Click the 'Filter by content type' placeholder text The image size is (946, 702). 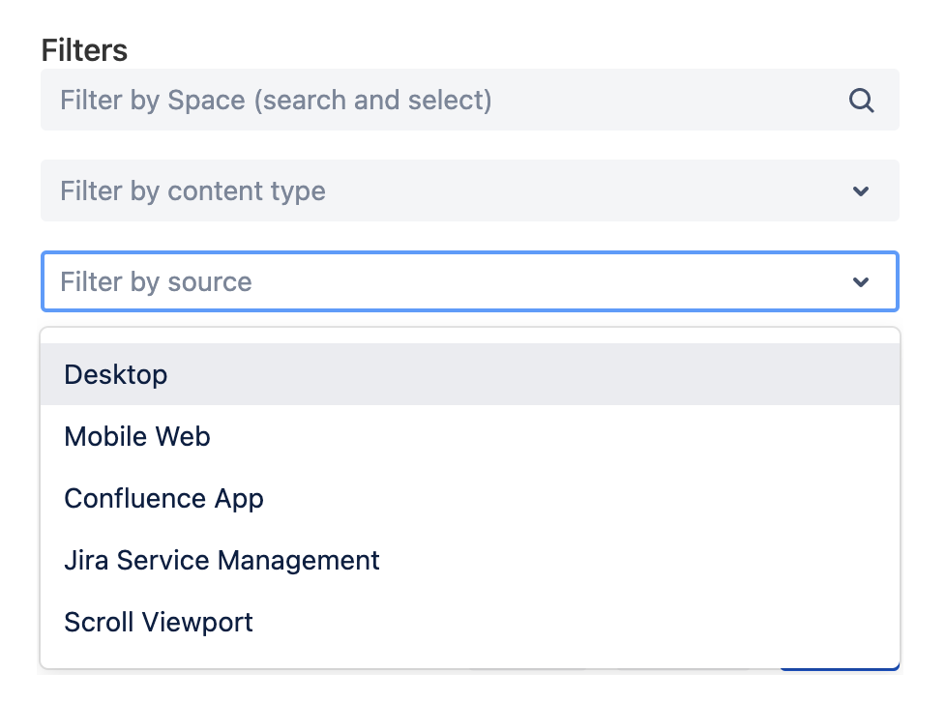pyautogui.click(x=192, y=191)
